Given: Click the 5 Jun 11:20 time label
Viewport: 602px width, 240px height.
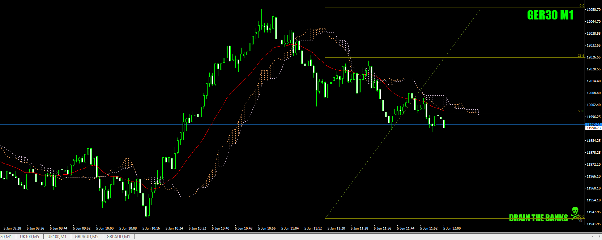Looking at the screenshot, I should 336,228.
